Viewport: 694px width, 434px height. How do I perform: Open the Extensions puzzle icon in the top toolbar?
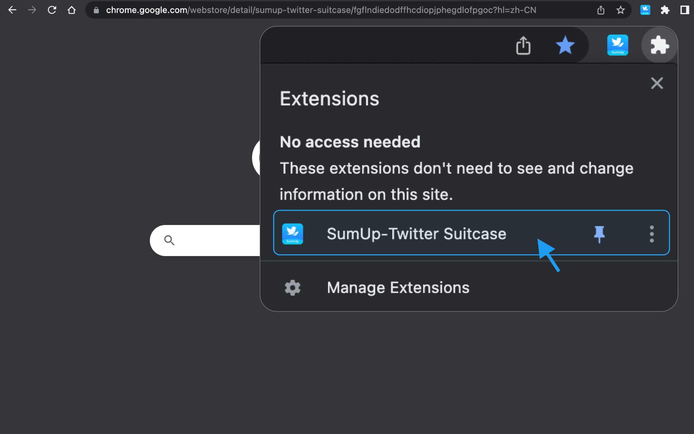pos(665,10)
